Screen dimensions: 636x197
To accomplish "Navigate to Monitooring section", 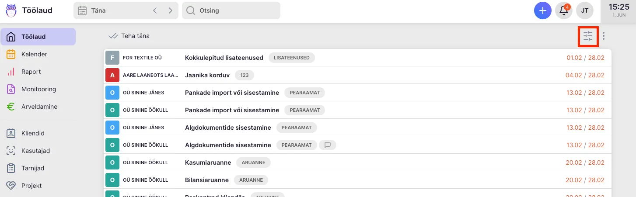I will coord(38,89).
